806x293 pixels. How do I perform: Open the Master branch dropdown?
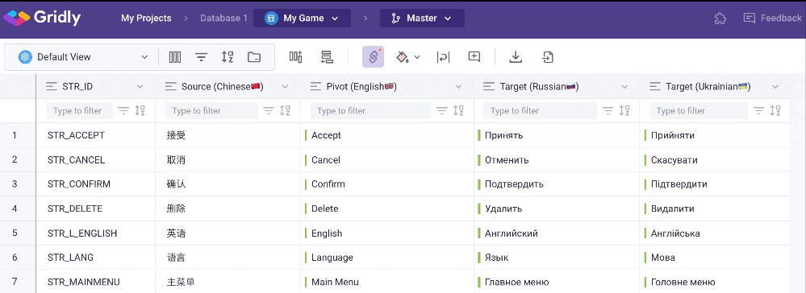tap(422, 18)
